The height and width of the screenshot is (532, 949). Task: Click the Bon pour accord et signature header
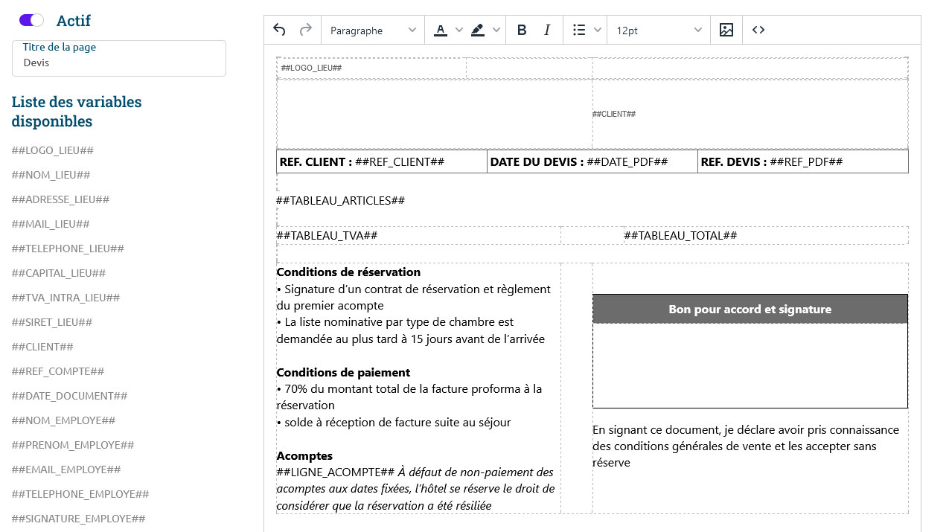750,309
